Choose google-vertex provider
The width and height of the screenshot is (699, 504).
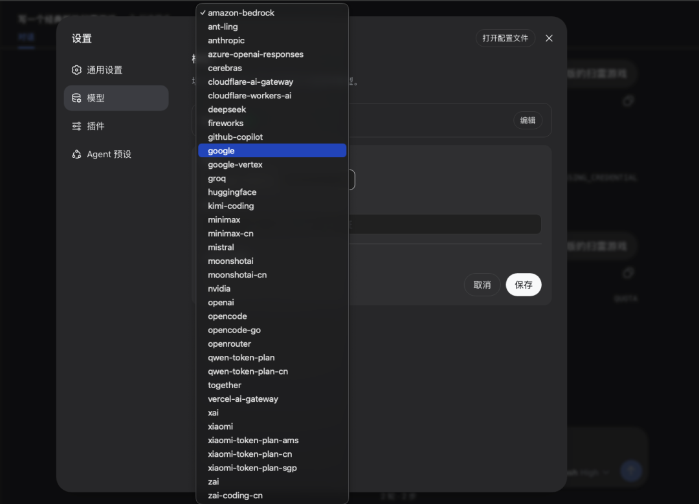point(272,165)
